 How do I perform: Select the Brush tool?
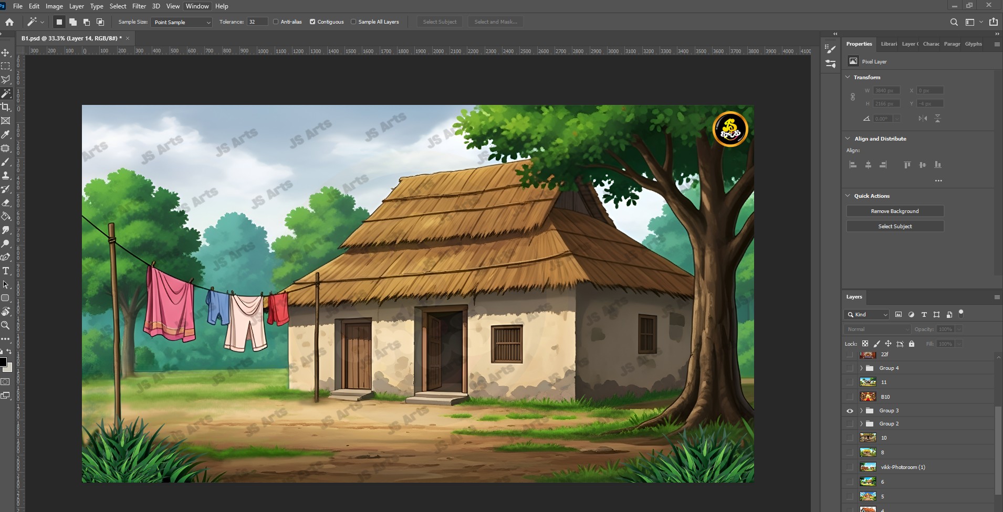pyautogui.click(x=6, y=162)
